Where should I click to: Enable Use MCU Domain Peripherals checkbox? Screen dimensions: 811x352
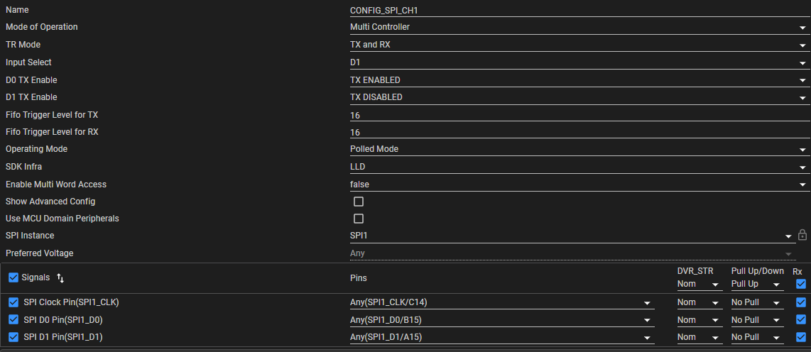click(359, 218)
